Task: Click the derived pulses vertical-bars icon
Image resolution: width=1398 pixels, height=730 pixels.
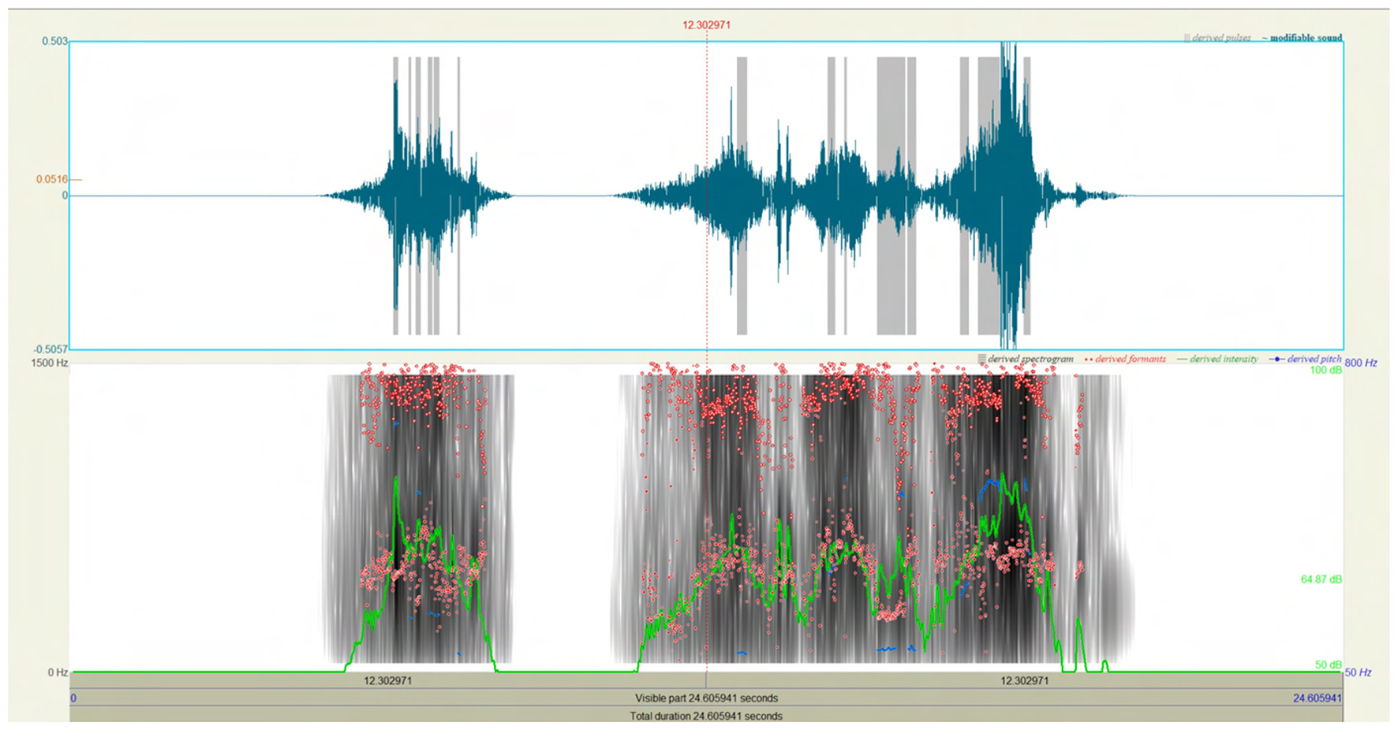Action: click(1187, 37)
